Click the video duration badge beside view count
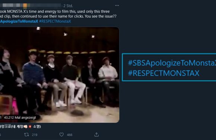216x140 pixels. pos(1,118)
